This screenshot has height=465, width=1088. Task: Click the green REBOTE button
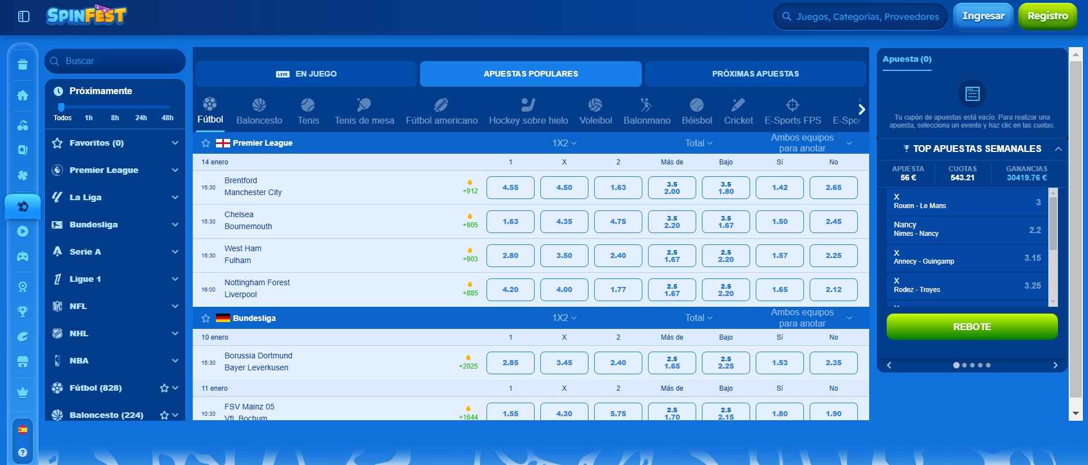972,327
